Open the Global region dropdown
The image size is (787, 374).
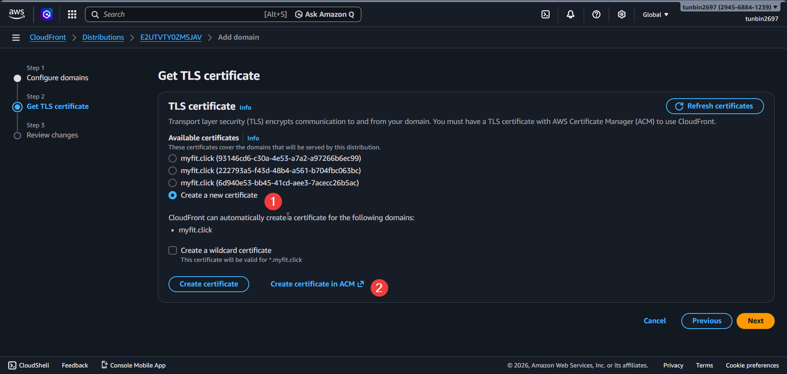[x=655, y=14]
